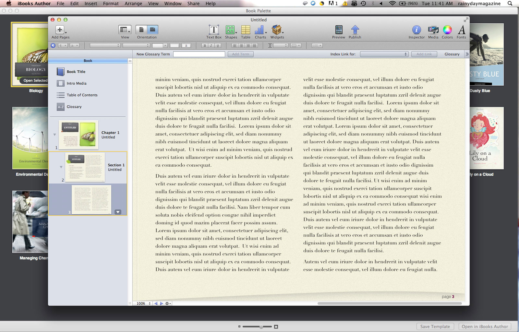Open the Index Link for dropdown

[x=384, y=54]
